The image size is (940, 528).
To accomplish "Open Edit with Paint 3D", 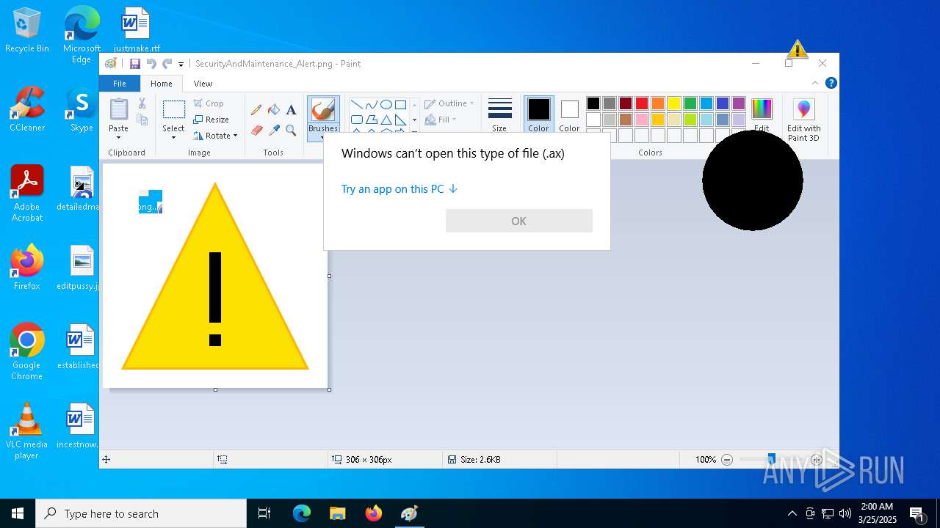I will 804,120.
